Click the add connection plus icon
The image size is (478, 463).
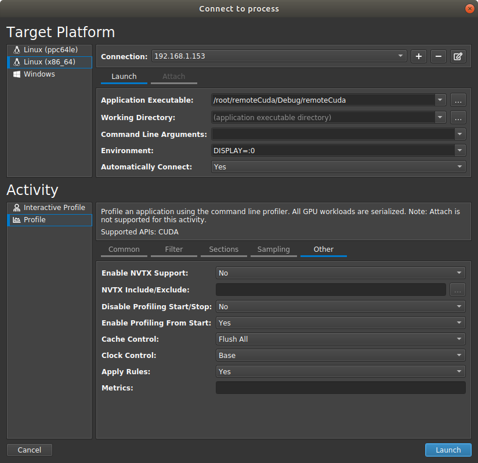pyautogui.click(x=419, y=56)
